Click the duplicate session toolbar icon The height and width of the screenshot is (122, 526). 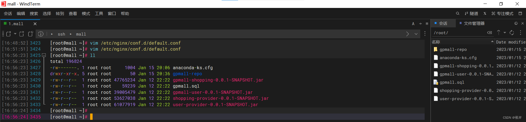(31, 34)
